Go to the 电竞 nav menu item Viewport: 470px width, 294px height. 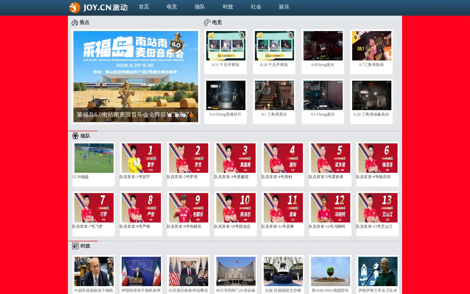tap(172, 7)
